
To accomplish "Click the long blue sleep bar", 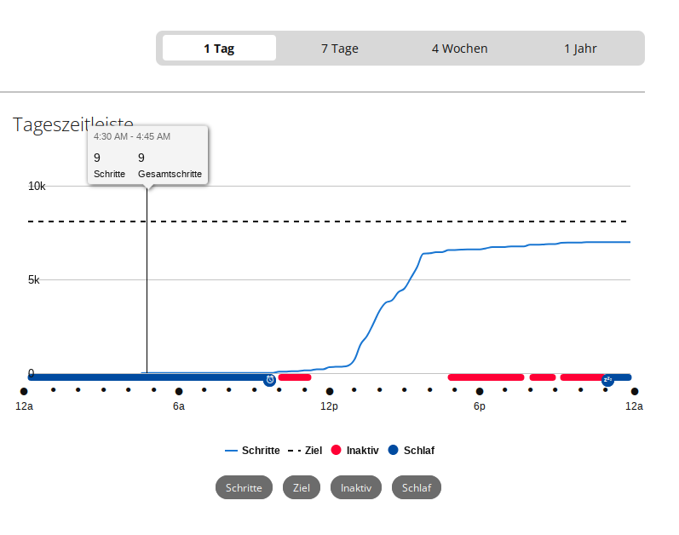I will click(147, 377).
